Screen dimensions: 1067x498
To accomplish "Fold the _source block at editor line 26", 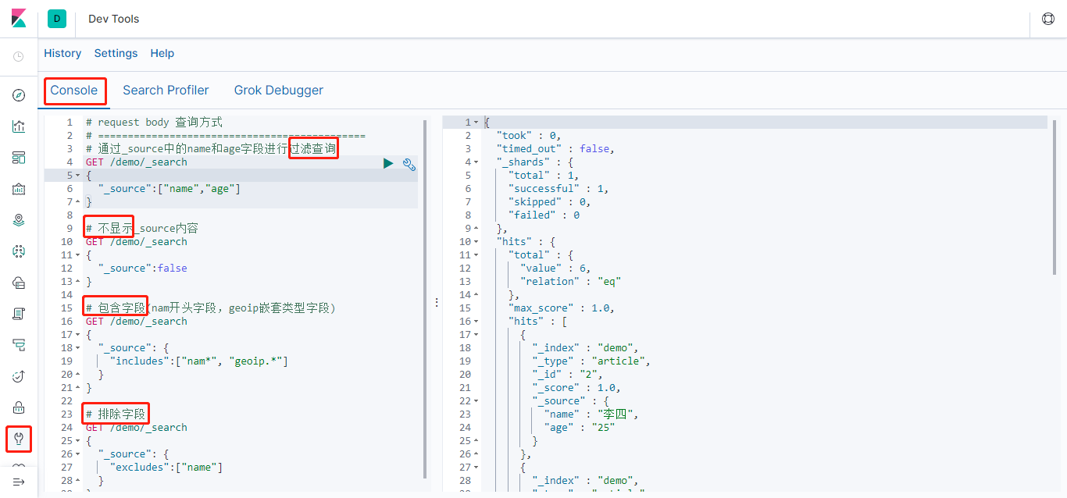I will pos(77,454).
